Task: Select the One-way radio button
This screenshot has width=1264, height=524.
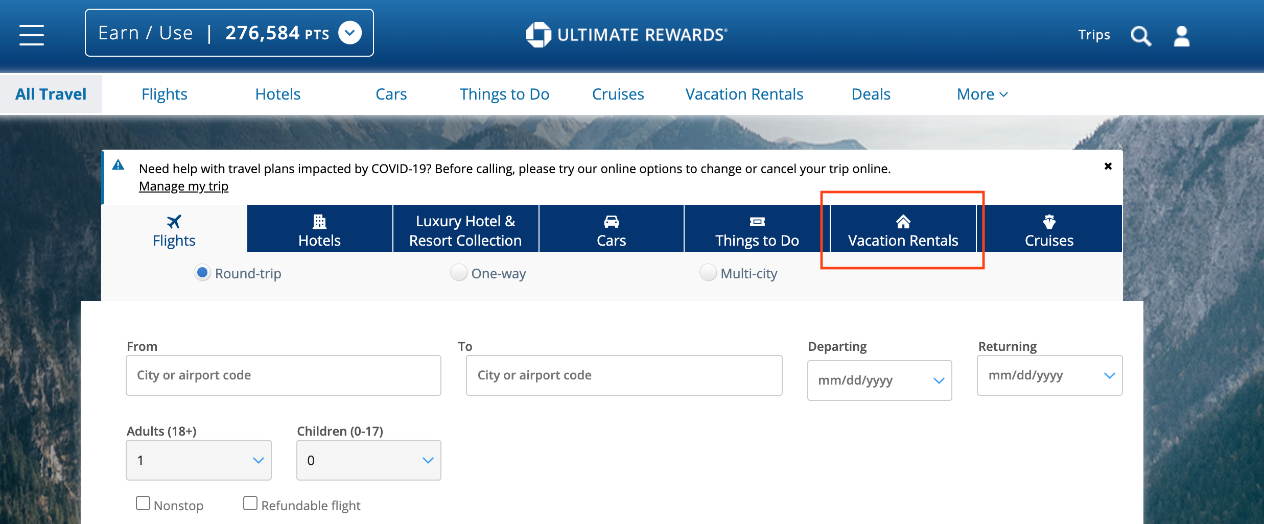Action: click(458, 273)
